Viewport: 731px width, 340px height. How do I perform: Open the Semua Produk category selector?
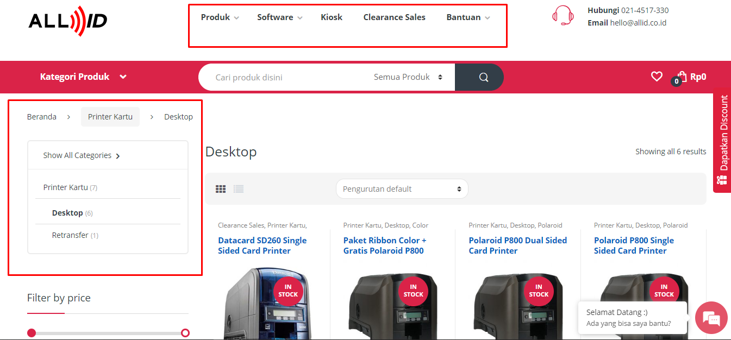point(408,77)
